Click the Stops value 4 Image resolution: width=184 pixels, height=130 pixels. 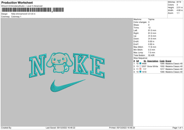(x=149, y=25)
